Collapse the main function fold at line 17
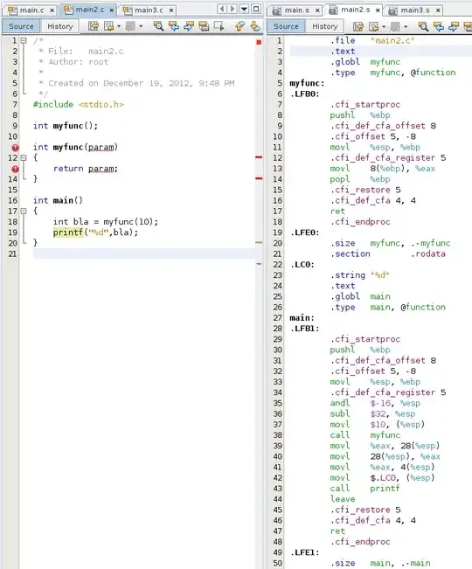 [24, 211]
